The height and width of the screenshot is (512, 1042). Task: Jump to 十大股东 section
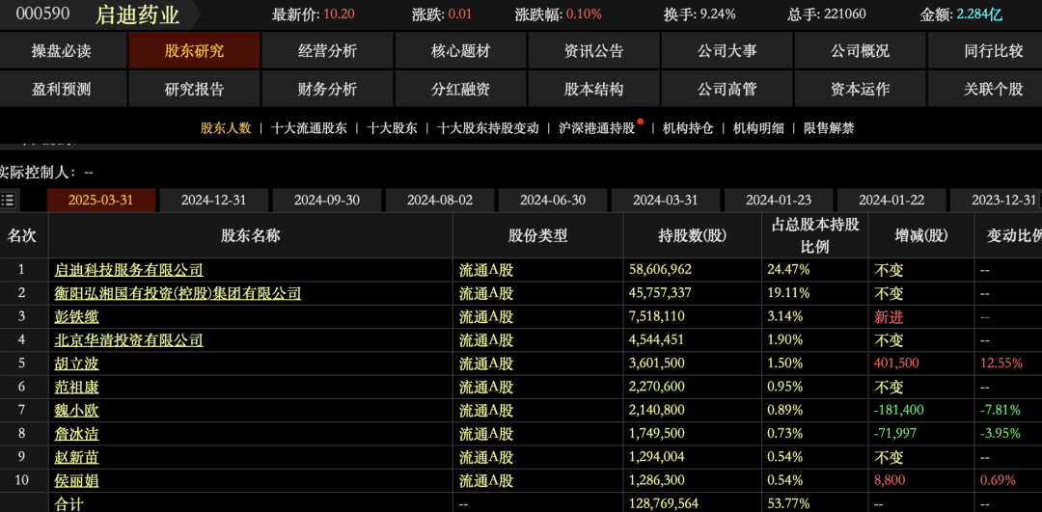(x=392, y=128)
